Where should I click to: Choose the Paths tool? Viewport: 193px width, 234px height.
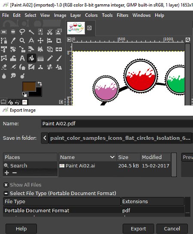(x=4, y=41)
